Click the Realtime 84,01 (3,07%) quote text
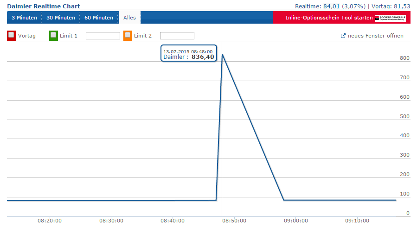The width and height of the screenshot is (417, 228). 330,6
